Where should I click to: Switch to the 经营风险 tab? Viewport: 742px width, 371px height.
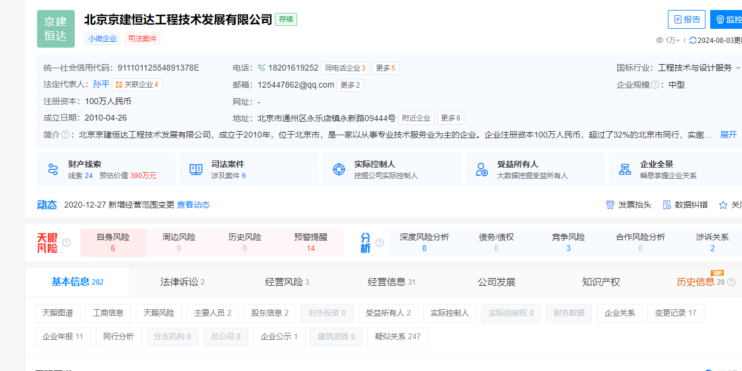287,282
